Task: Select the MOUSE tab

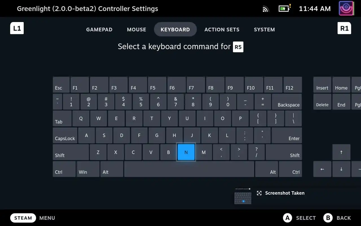Action: coord(137,29)
